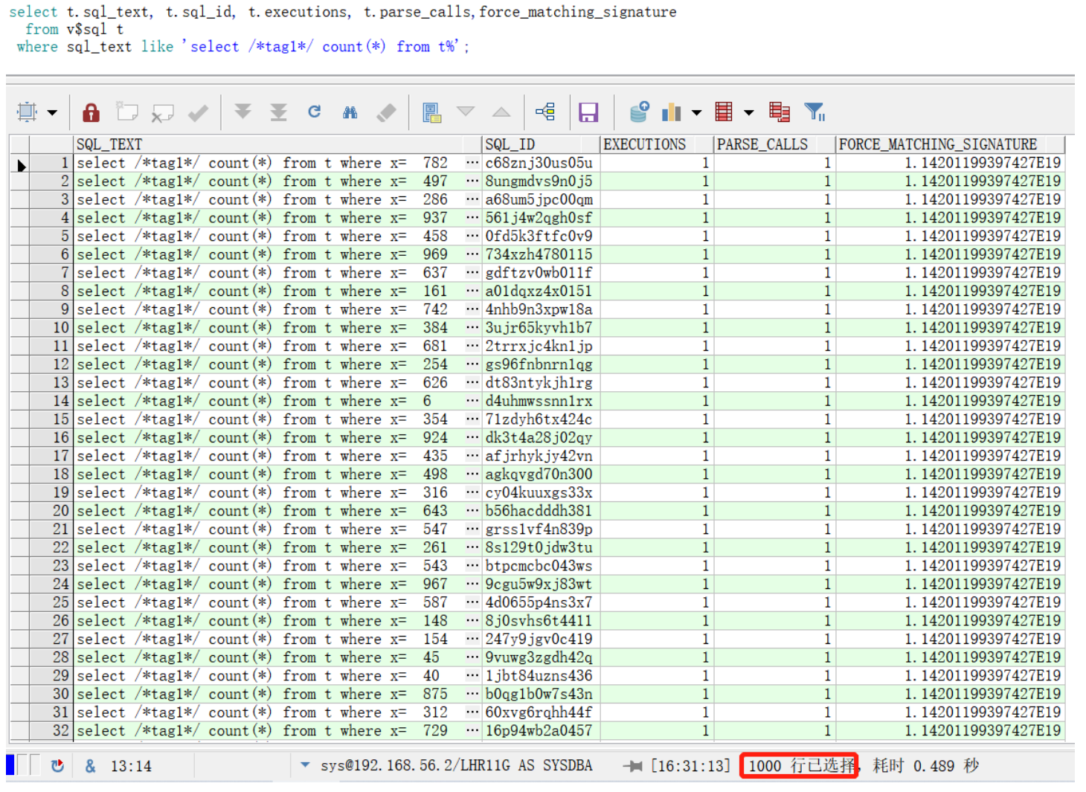This screenshot has height=792, width=1086.
Task: Open ellipsis editor for row with x= 782
Action: 472,163
